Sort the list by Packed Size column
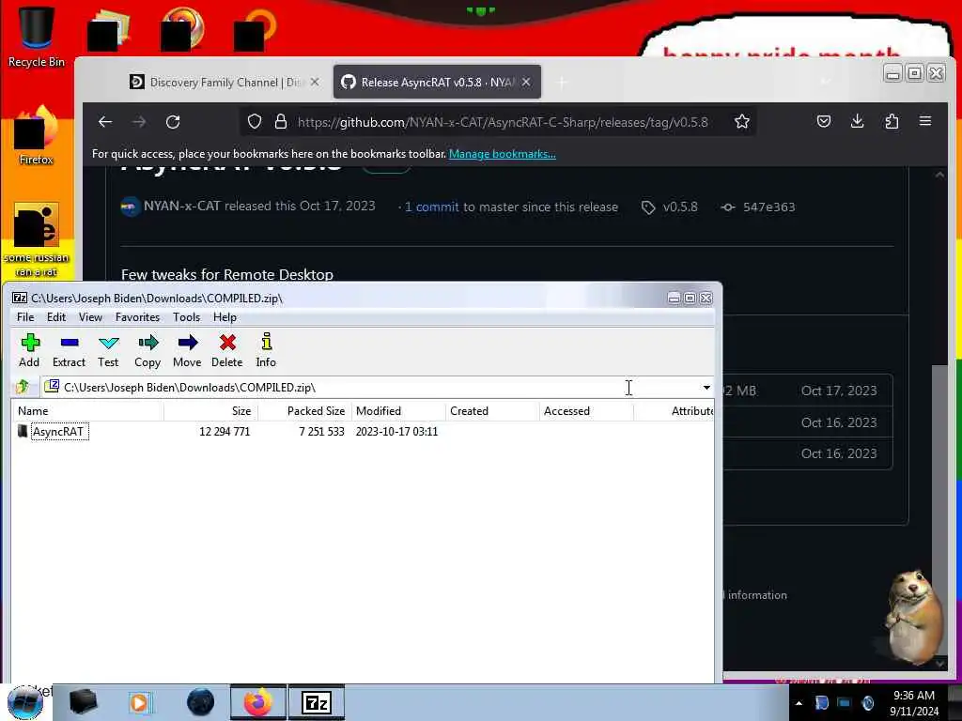This screenshot has width=962, height=721. (x=305, y=411)
